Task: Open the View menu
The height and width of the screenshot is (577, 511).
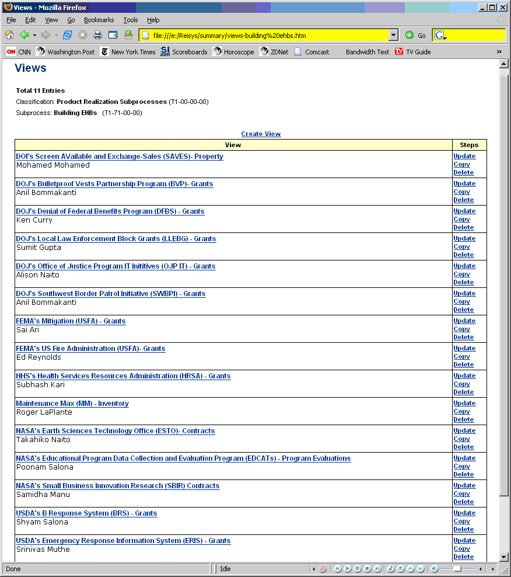Action: point(51,20)
